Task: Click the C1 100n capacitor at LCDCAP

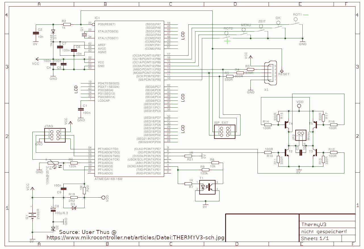Action: [x=81, y=109]
